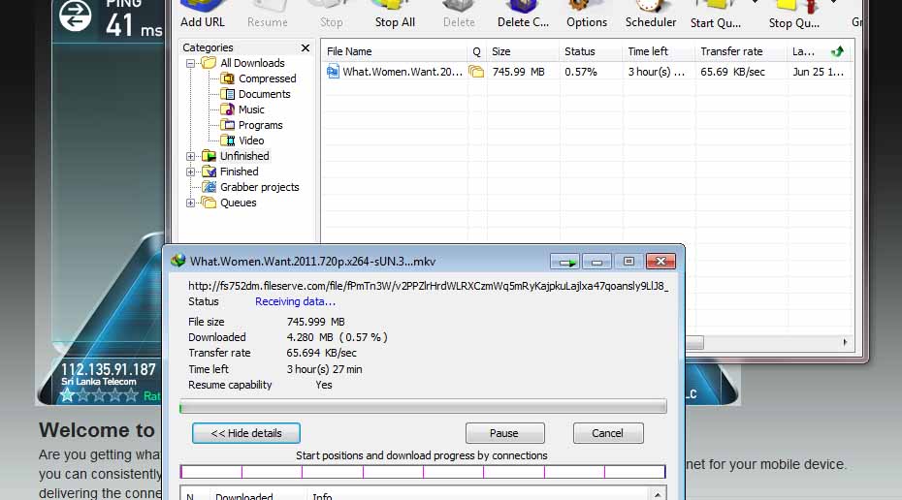Close the Categories panel
The height and width of the screenshot is (500, 902).
[x=306, y=47]
